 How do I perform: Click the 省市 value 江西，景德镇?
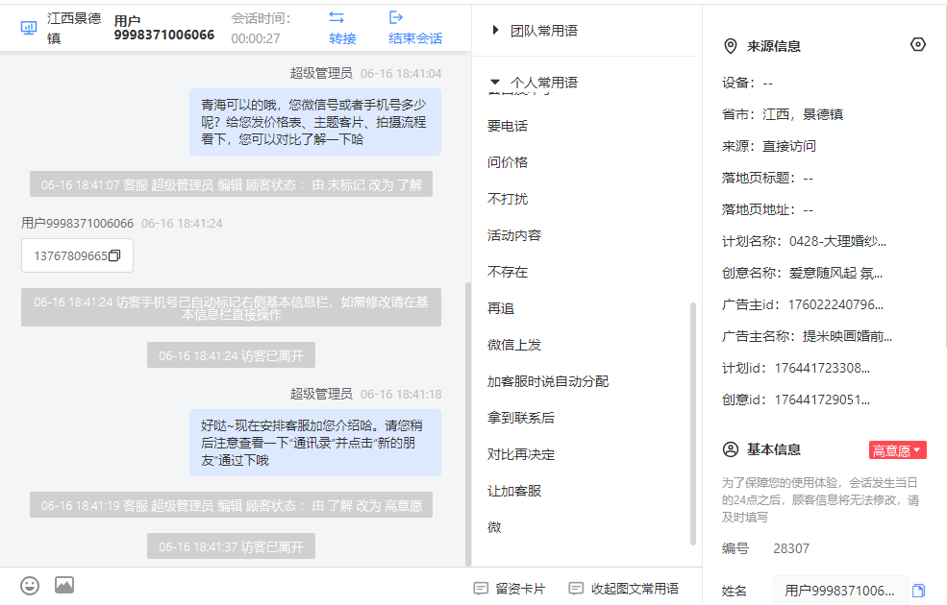point(803,114)
